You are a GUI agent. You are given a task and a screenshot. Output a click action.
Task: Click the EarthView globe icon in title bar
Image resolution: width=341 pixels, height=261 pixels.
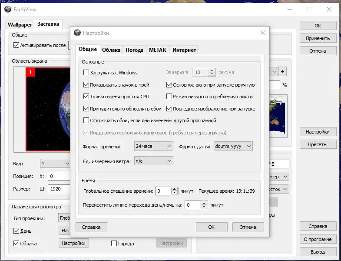8,10
